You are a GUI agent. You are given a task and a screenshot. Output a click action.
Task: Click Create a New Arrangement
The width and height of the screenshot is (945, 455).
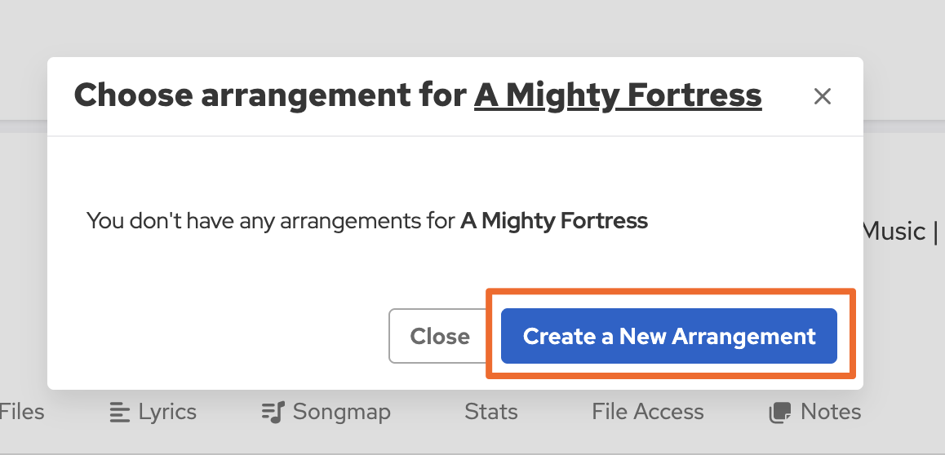point(669,336)
